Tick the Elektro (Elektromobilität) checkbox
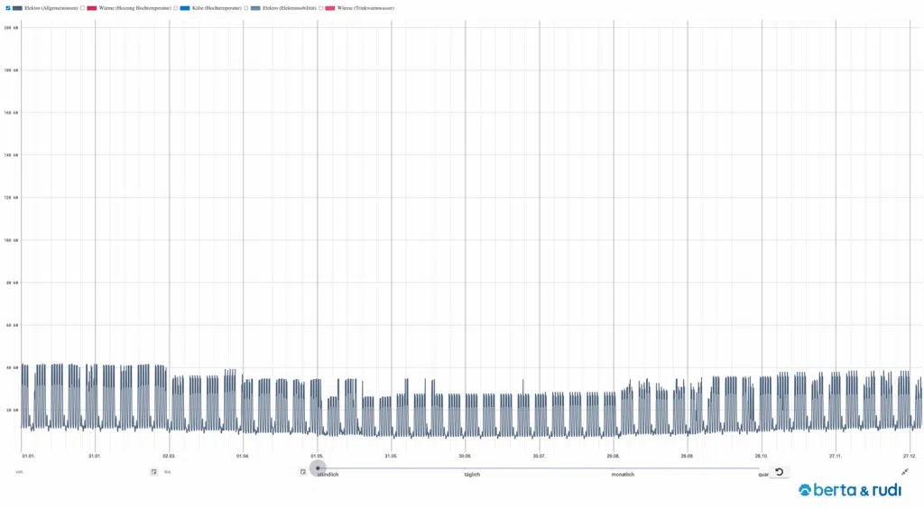The image size is (924, 509). click(x=245, y=8)
